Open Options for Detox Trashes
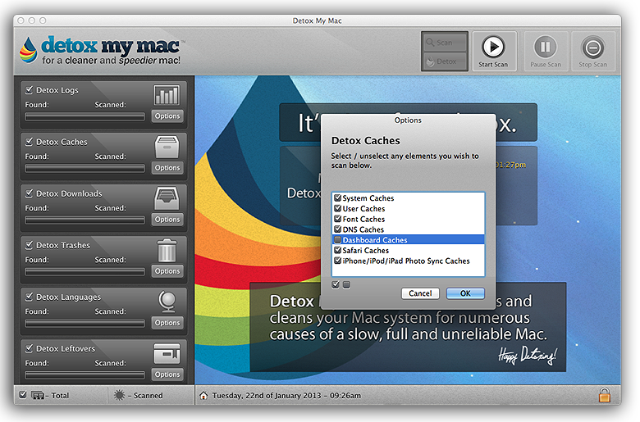Image resolution: width=640 pixels, height=422 pixels. [167, 271]
